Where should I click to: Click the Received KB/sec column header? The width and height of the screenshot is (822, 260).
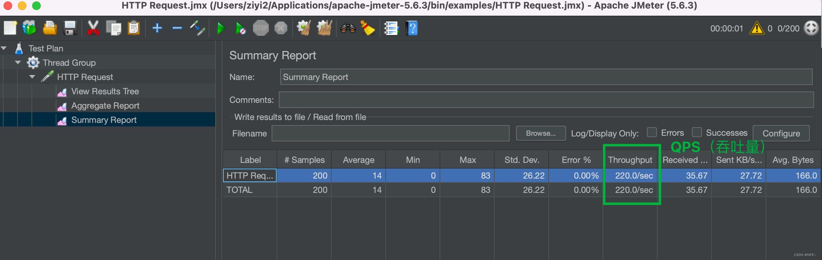pos(685,160)
